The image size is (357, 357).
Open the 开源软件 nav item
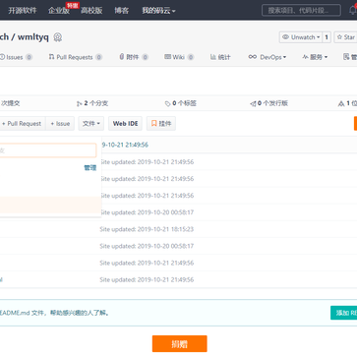[x=23, y=11]
